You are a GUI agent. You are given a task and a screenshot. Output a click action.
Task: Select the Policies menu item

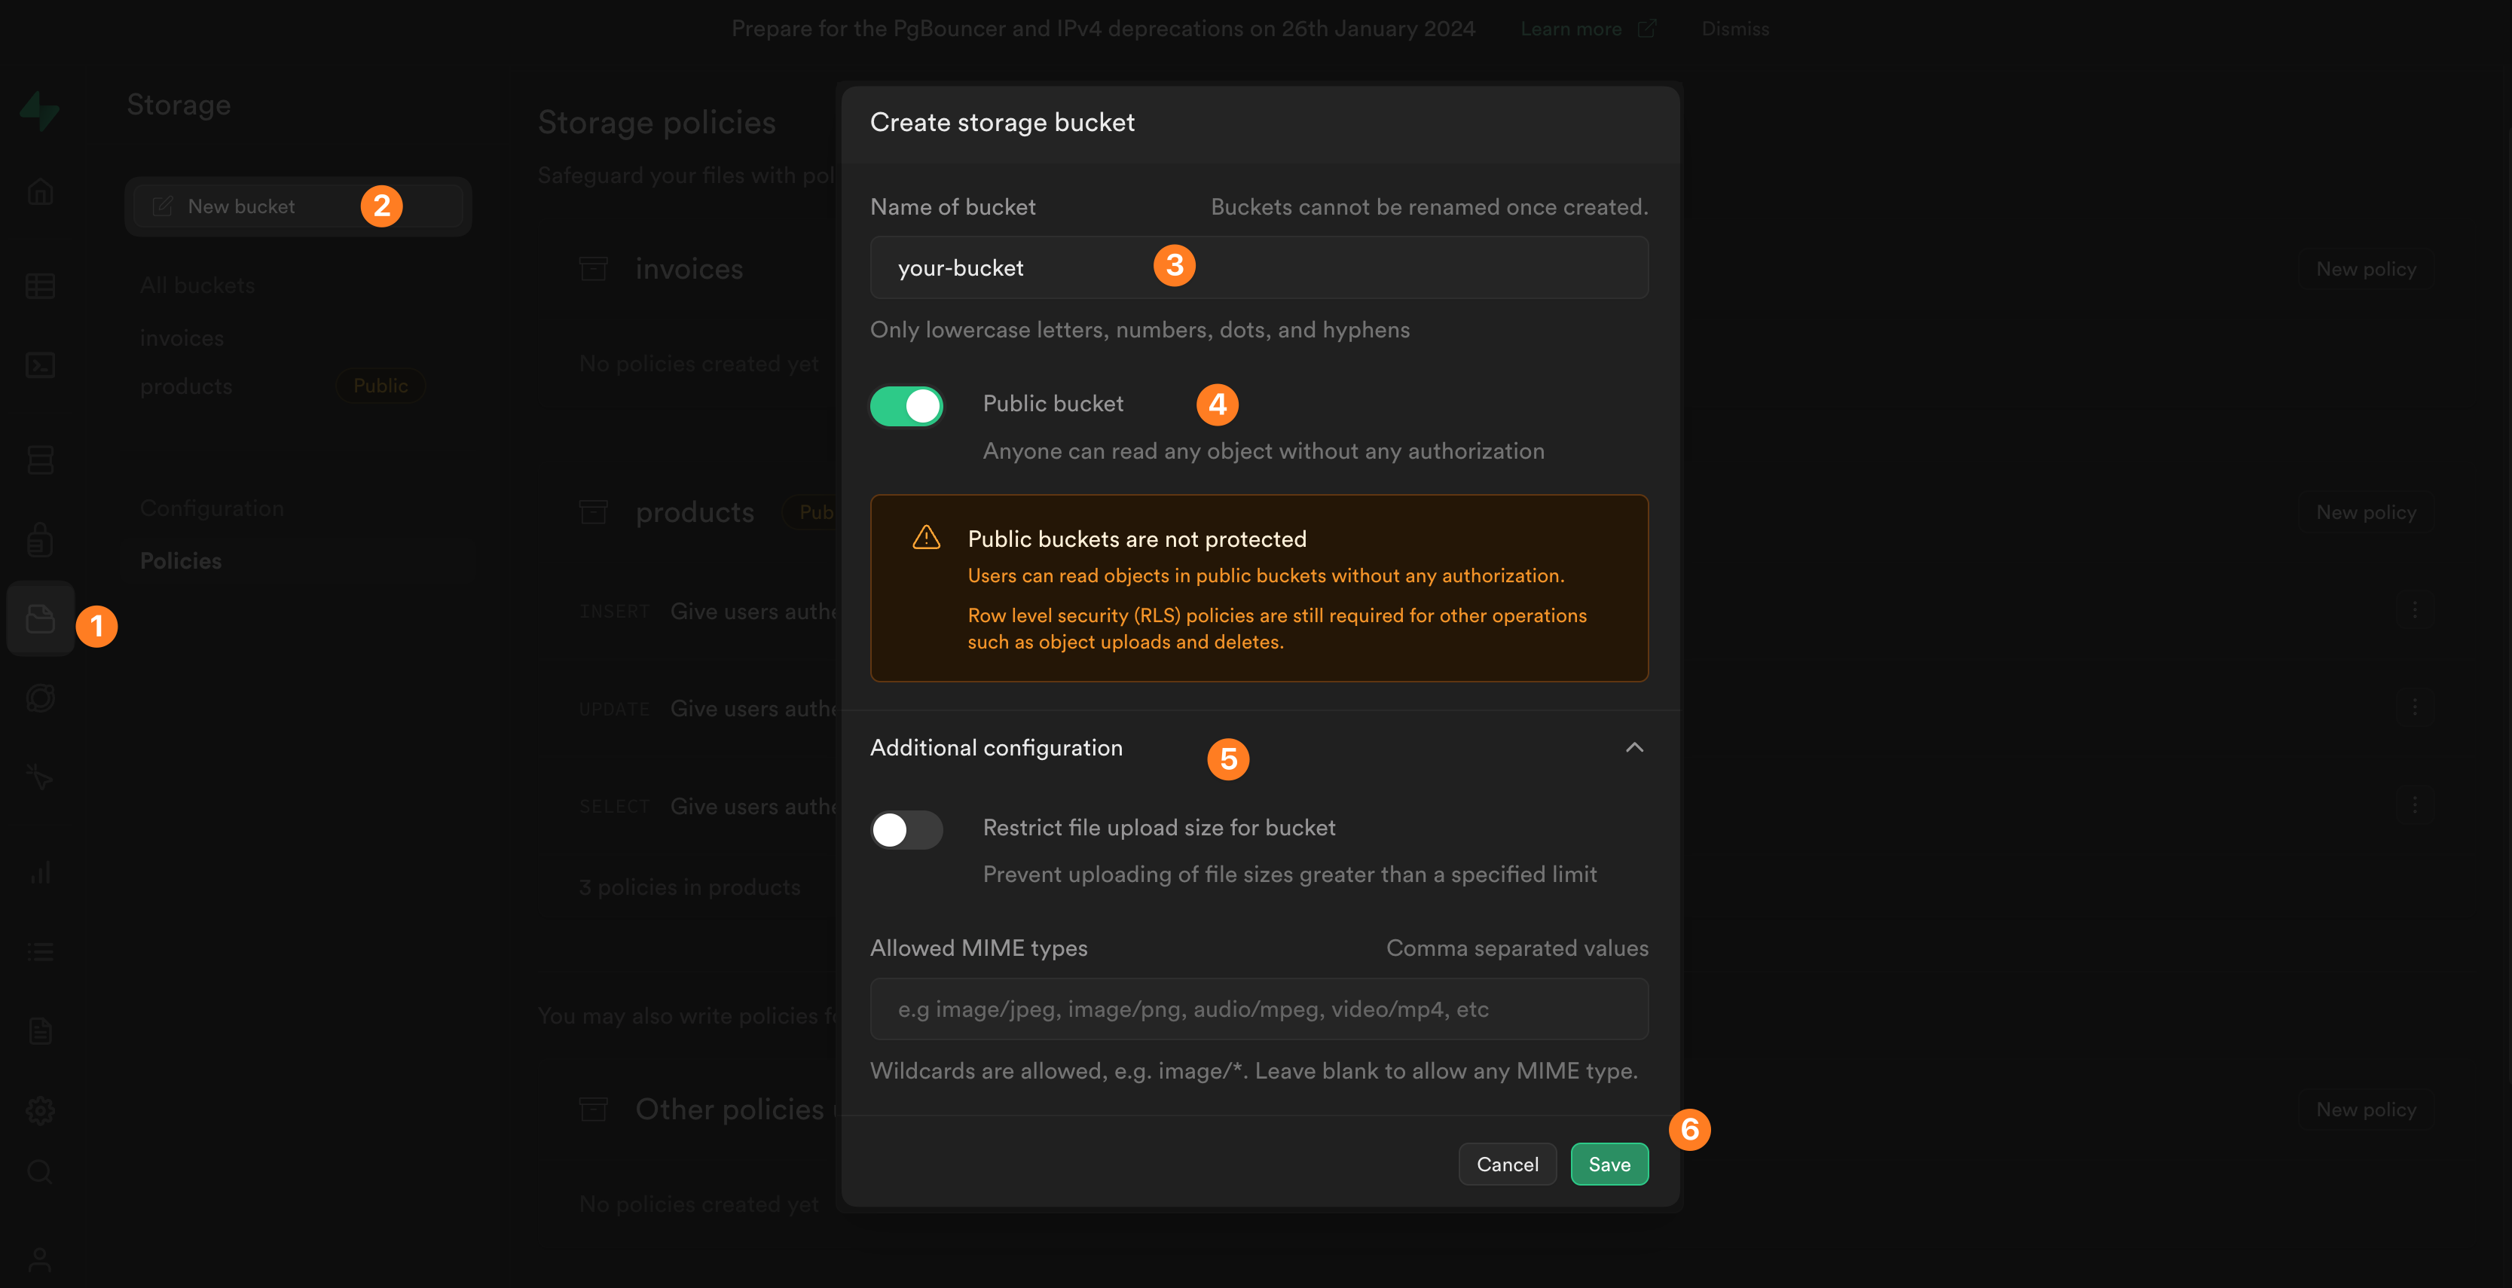180,560
